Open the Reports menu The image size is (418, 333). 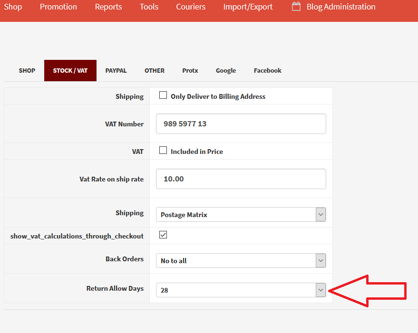108,7
